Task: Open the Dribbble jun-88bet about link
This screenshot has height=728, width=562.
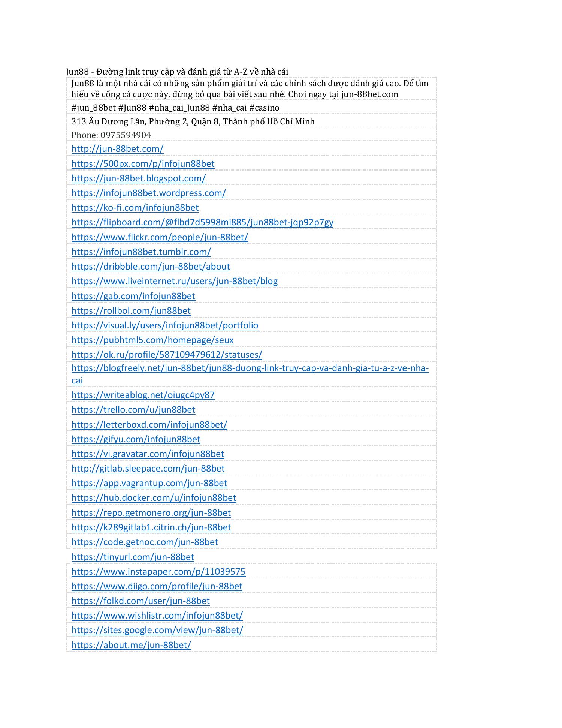Action: 151,267
